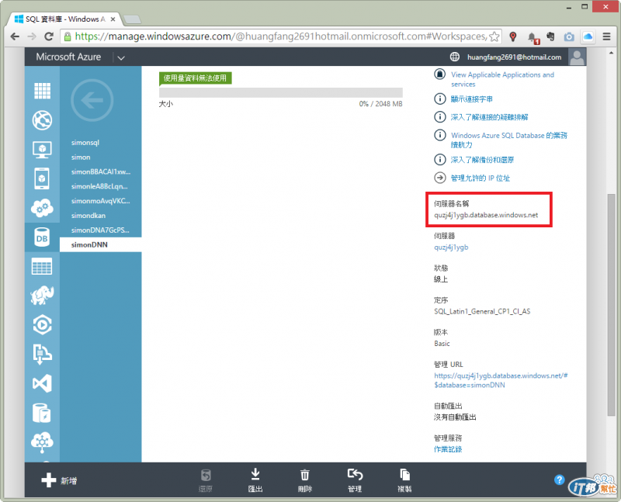Open View Applicable Applications and services link
Screen dimensions: 621x502
[502, 79]
